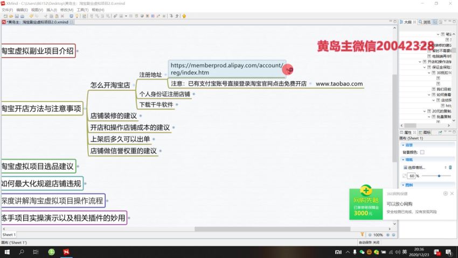
Task: Expand the 店铺装修的建议 topic
Action: coord(141,116)
